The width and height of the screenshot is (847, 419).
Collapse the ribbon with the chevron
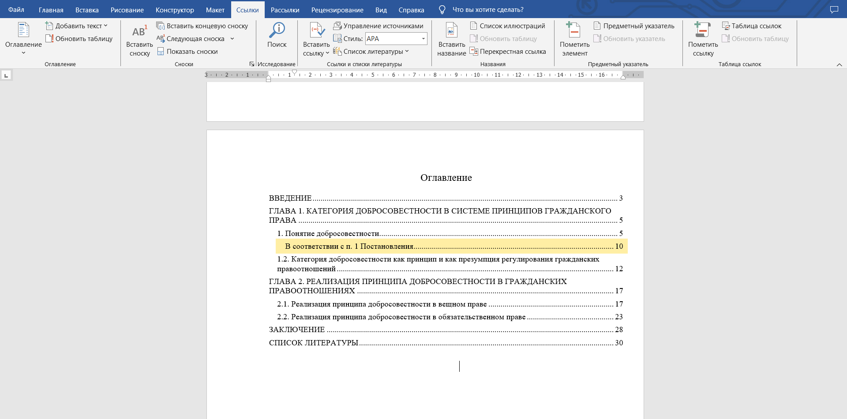click(839, 64)
